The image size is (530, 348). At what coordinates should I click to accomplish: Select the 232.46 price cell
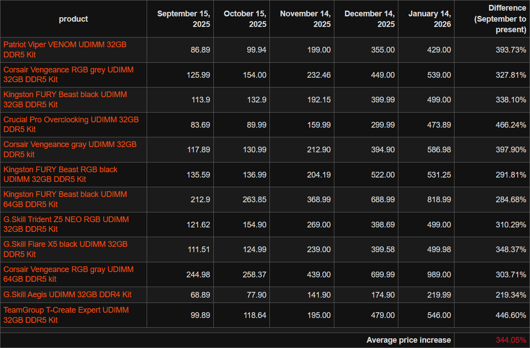click(x=302, y=75)
